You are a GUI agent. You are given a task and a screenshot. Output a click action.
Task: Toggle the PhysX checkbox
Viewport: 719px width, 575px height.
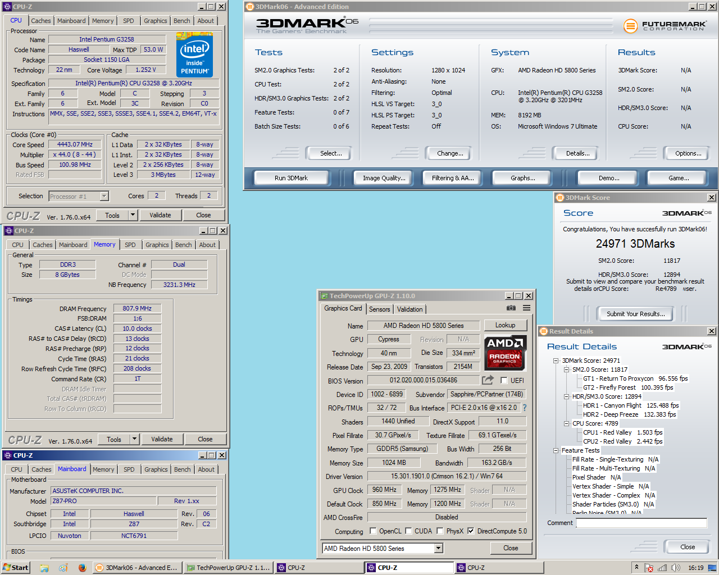pos(440,531)
